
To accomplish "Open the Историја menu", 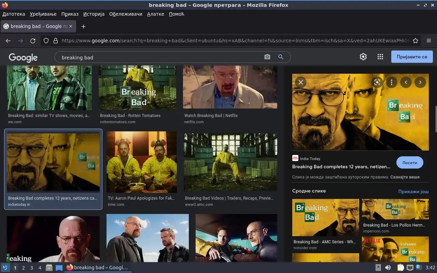I will (x=94, y=14).
